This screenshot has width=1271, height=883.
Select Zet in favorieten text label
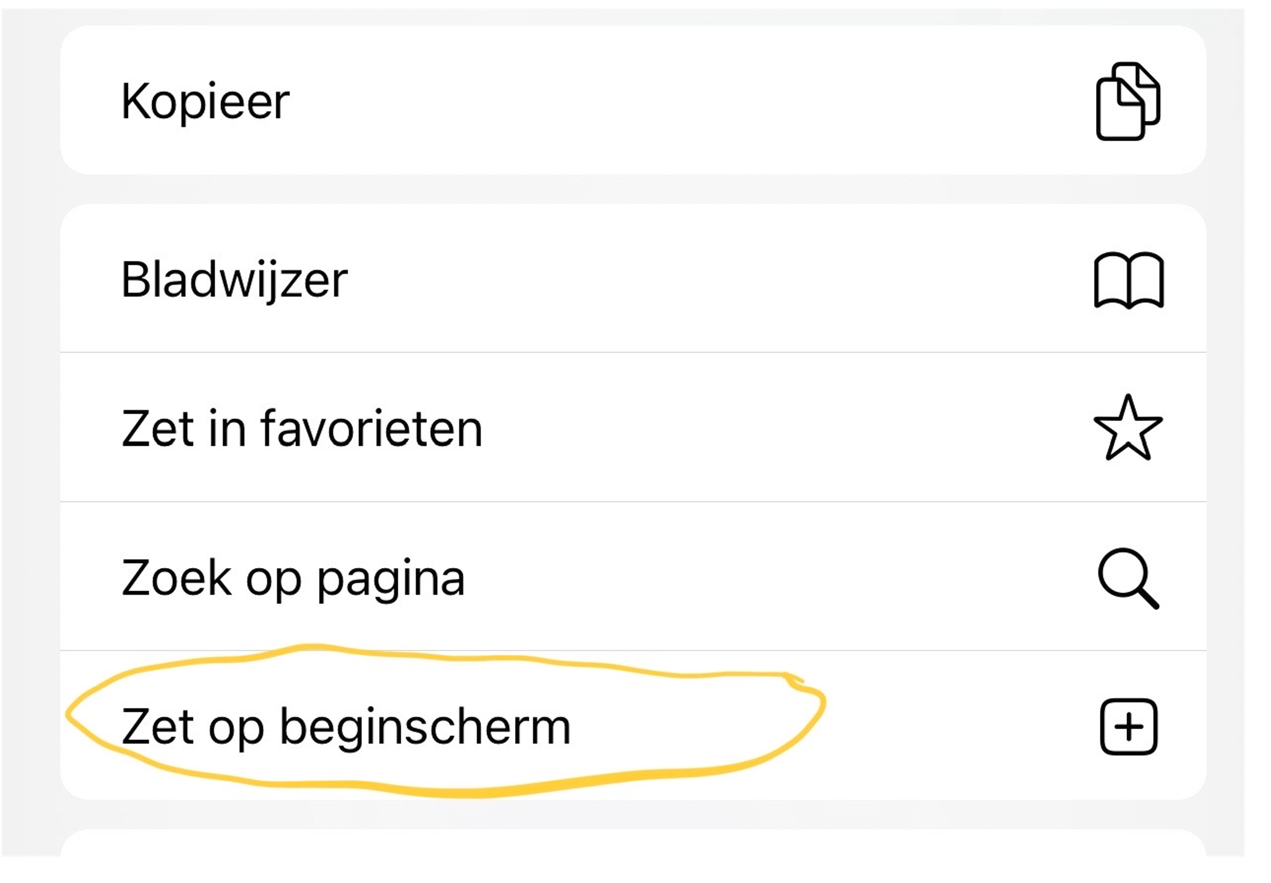(x=301, y=428)
